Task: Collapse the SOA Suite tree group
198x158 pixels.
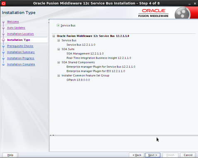Action: point(59,49)
